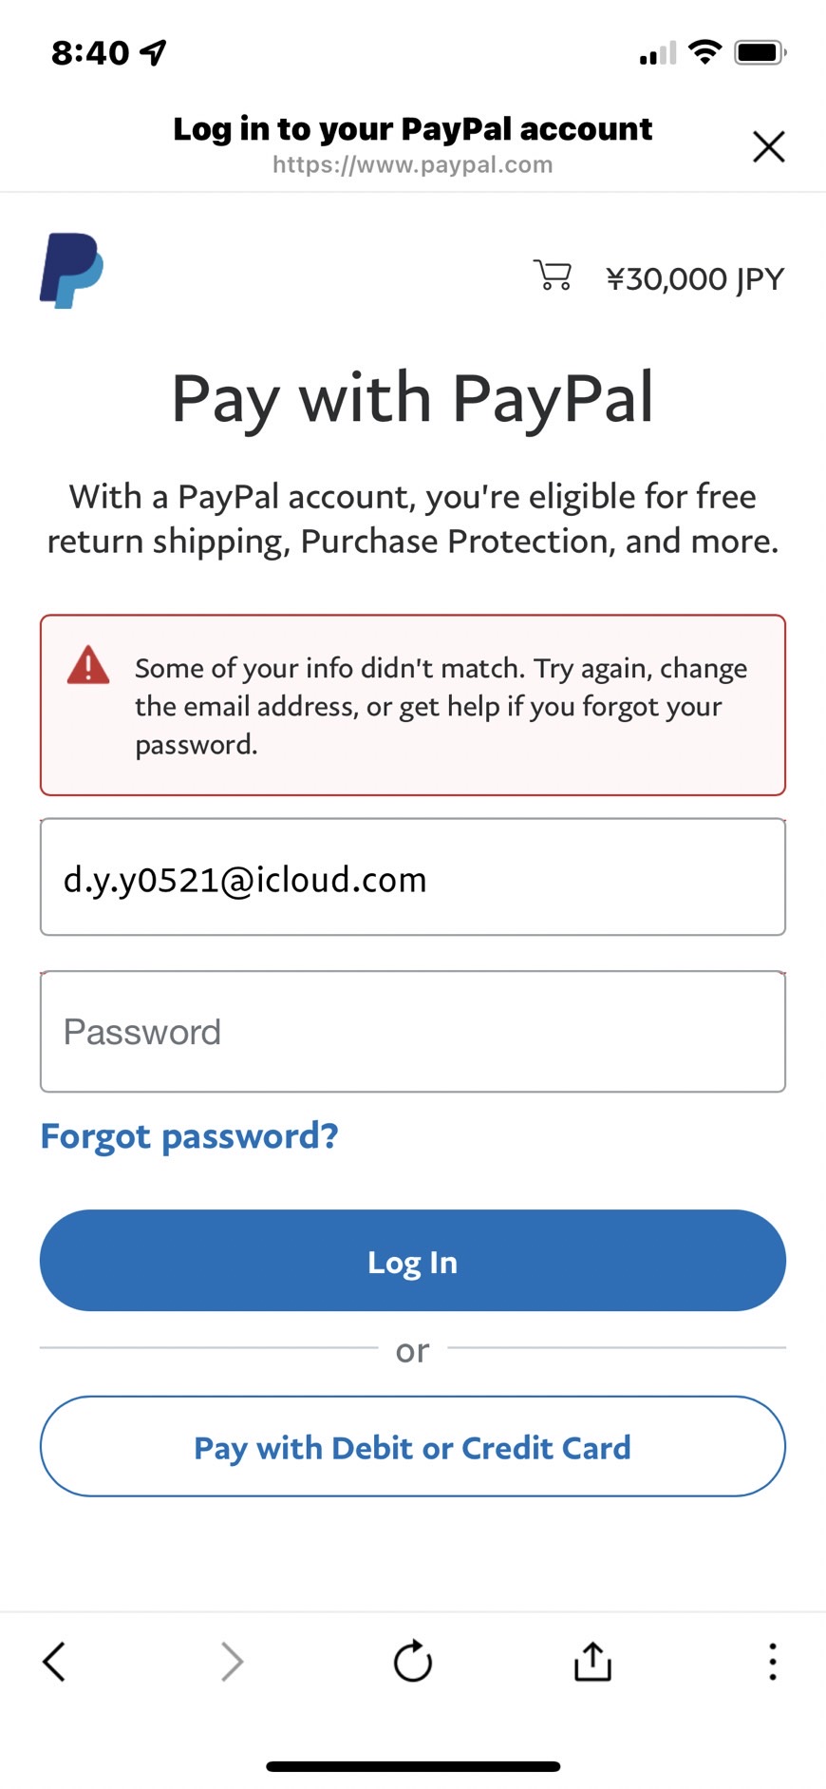
Task: Open the shopping cart icon
Action: [x=553, y=276]
